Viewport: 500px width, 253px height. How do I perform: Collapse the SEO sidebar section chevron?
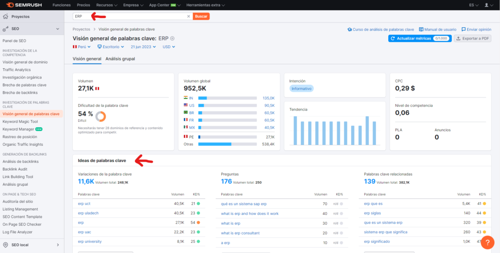(58, 29)
